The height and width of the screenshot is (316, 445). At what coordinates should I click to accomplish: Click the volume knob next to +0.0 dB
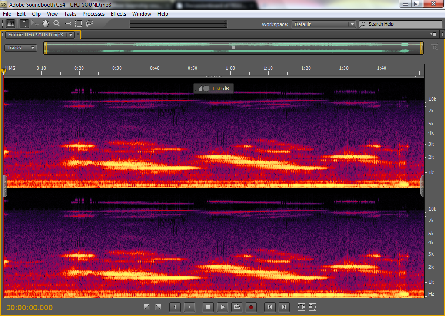coord(206,89)
